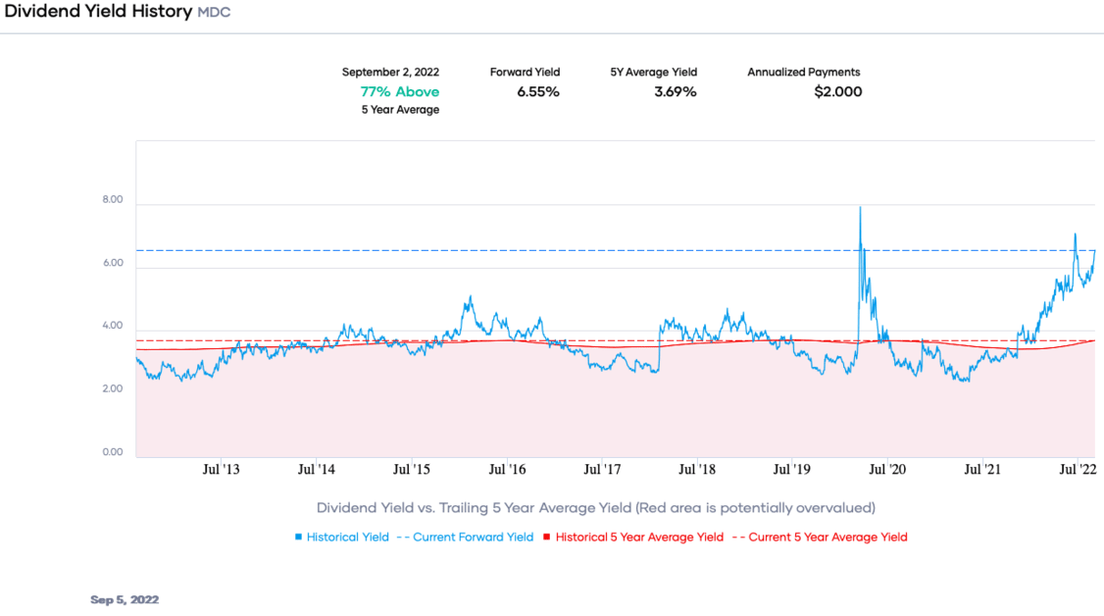This screenshot has width=1104, height=616.
Task: Click the yield spike peak near 8.00 in 2020
Action: tap(860, 208)
